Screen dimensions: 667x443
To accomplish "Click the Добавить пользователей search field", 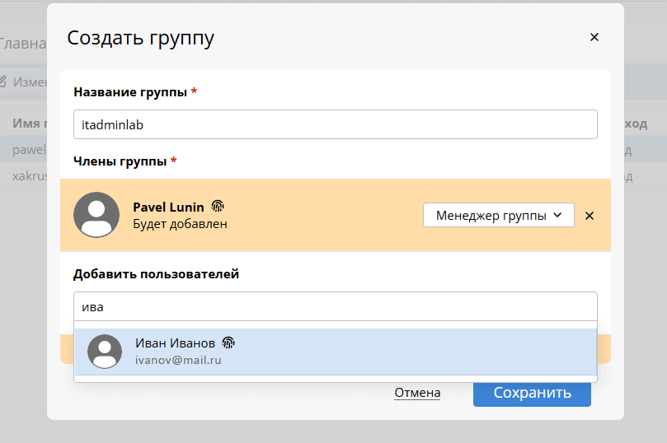I will coord(336,306).
